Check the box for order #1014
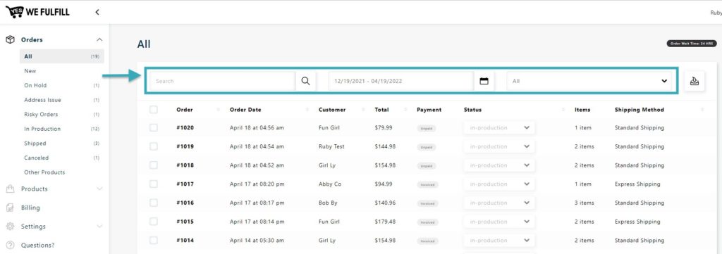This screenshot has width=722, height=254. 153,241
